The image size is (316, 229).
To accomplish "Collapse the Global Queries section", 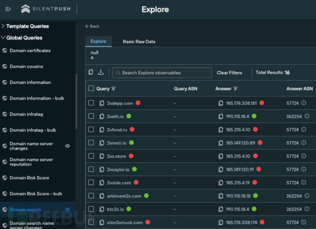I will (3, 38).
